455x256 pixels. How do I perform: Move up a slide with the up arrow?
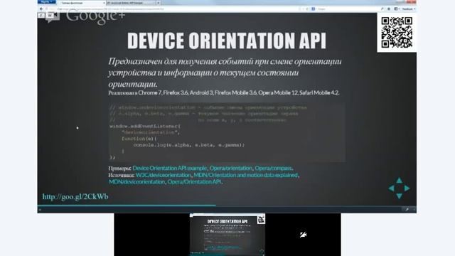click(x=400, y=181)
